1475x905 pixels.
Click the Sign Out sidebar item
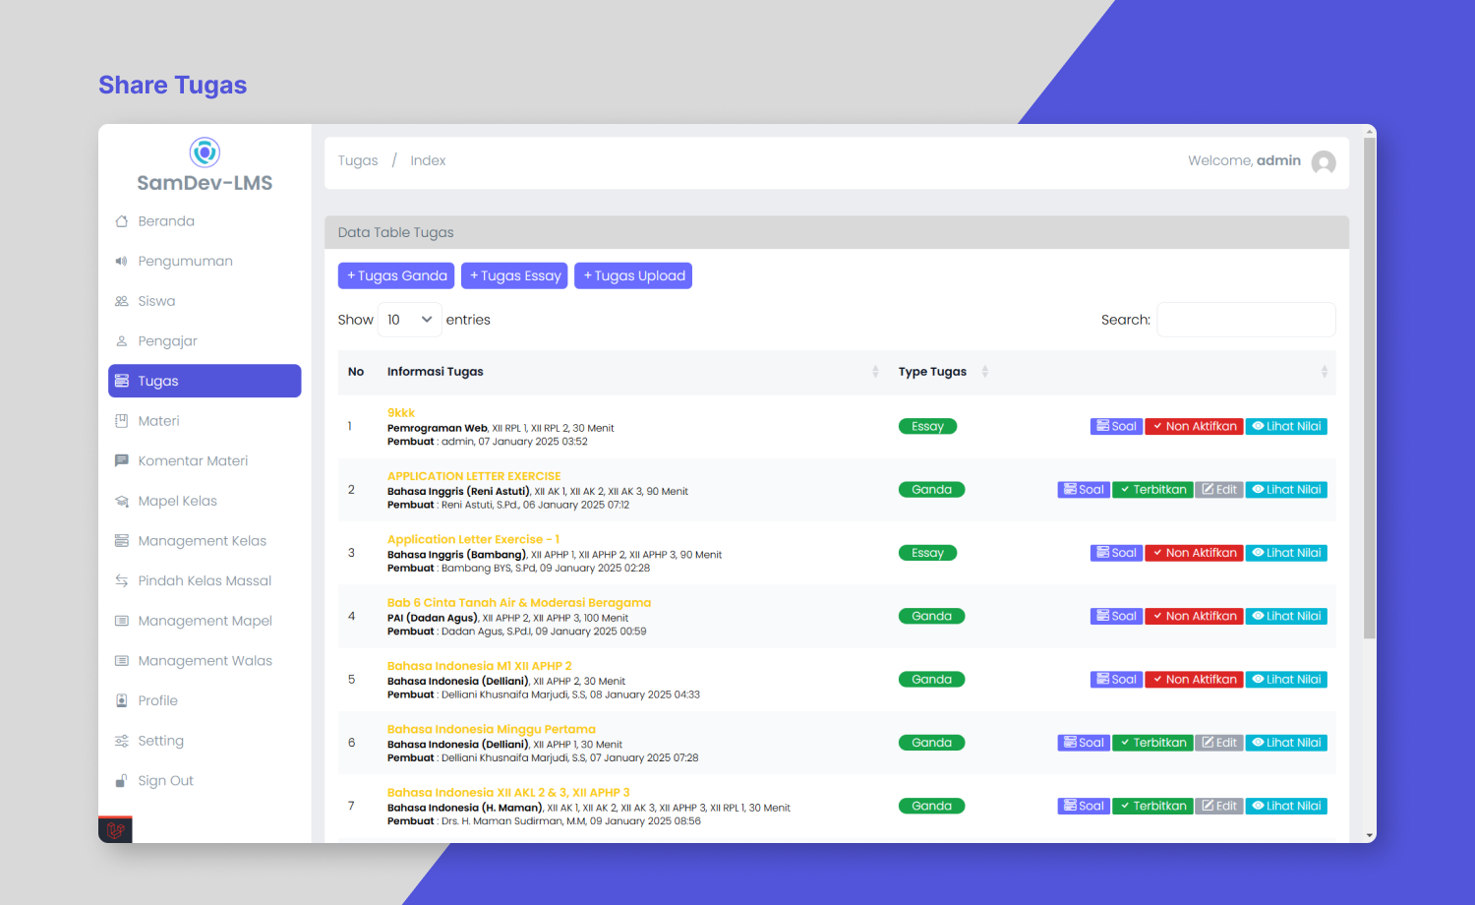pyautogui.click(x=165, y=781)
